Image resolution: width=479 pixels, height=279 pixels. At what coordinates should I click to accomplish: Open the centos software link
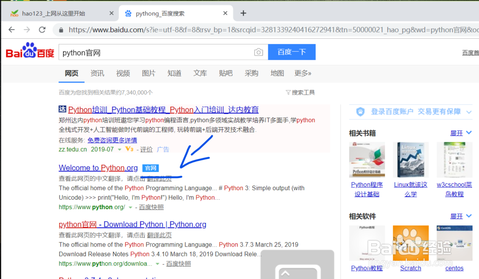tap(454, 268)
